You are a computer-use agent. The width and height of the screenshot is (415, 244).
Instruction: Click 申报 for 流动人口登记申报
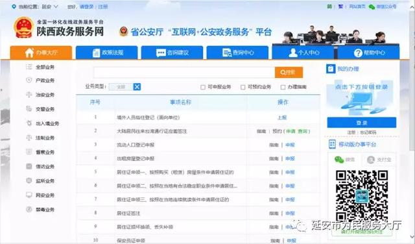tap(290, 145)
